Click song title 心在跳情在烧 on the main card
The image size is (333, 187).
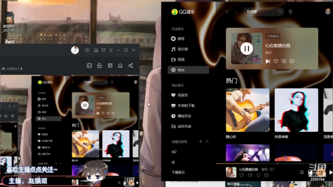click(278, 45)
